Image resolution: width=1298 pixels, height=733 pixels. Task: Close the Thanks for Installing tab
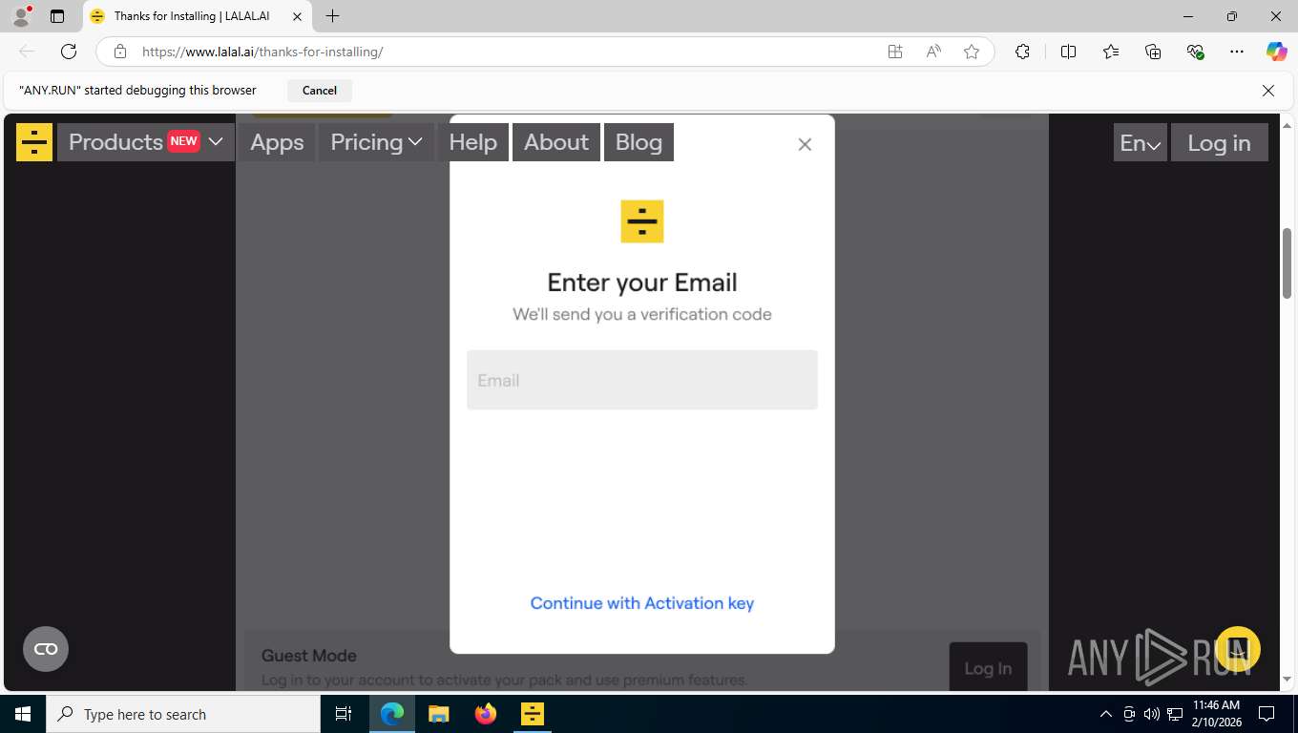(297, 16)
